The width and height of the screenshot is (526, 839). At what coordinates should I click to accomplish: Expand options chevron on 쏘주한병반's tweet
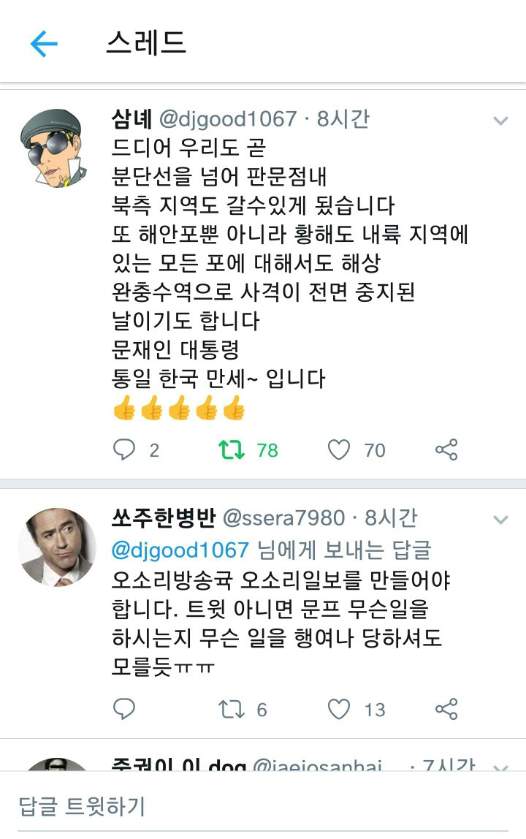point(500,520)
